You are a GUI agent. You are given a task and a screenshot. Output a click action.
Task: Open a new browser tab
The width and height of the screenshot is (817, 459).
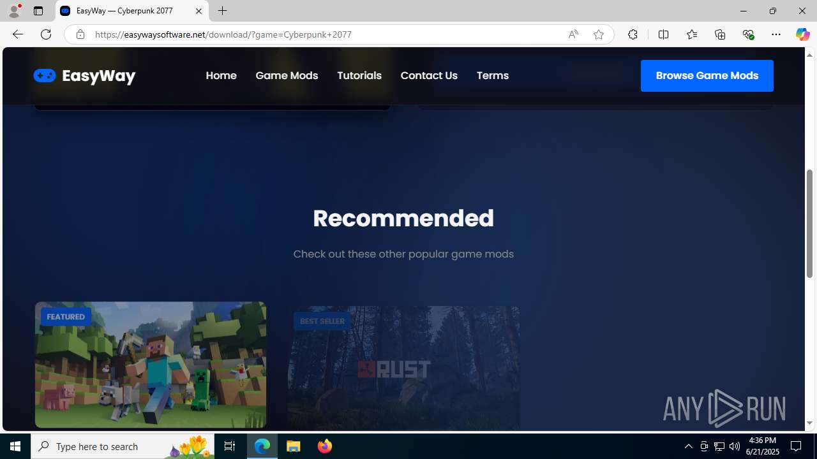tap(223, 11)
